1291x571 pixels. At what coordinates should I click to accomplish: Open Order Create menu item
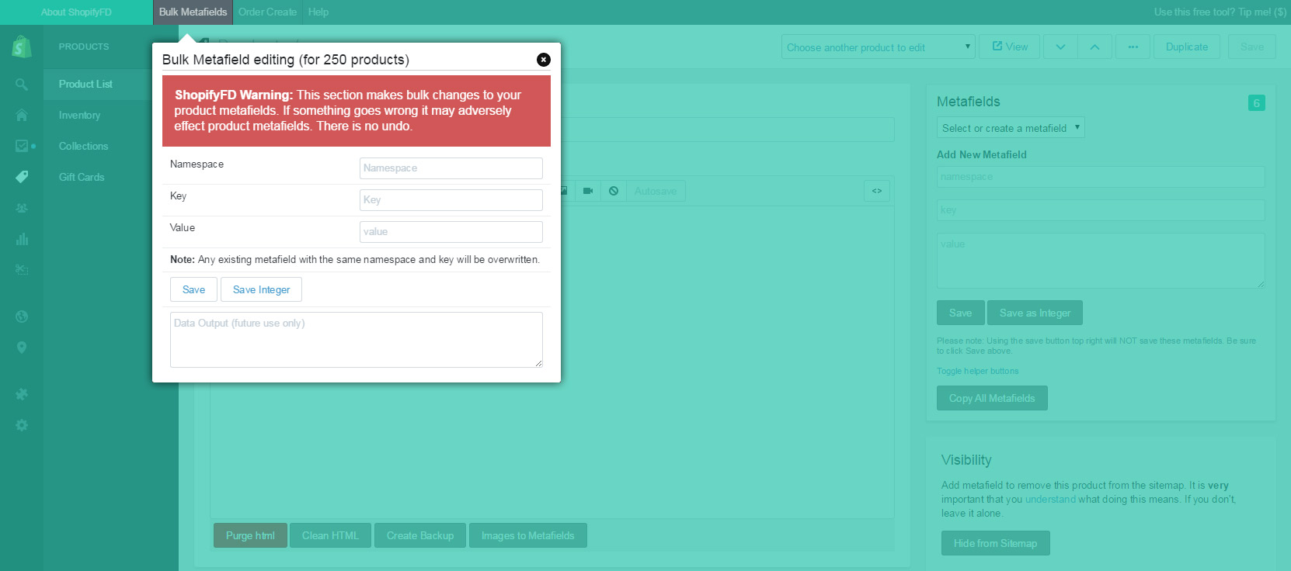point(268,12)
